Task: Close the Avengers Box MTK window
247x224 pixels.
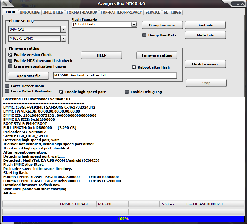Action: coord(243,4)
